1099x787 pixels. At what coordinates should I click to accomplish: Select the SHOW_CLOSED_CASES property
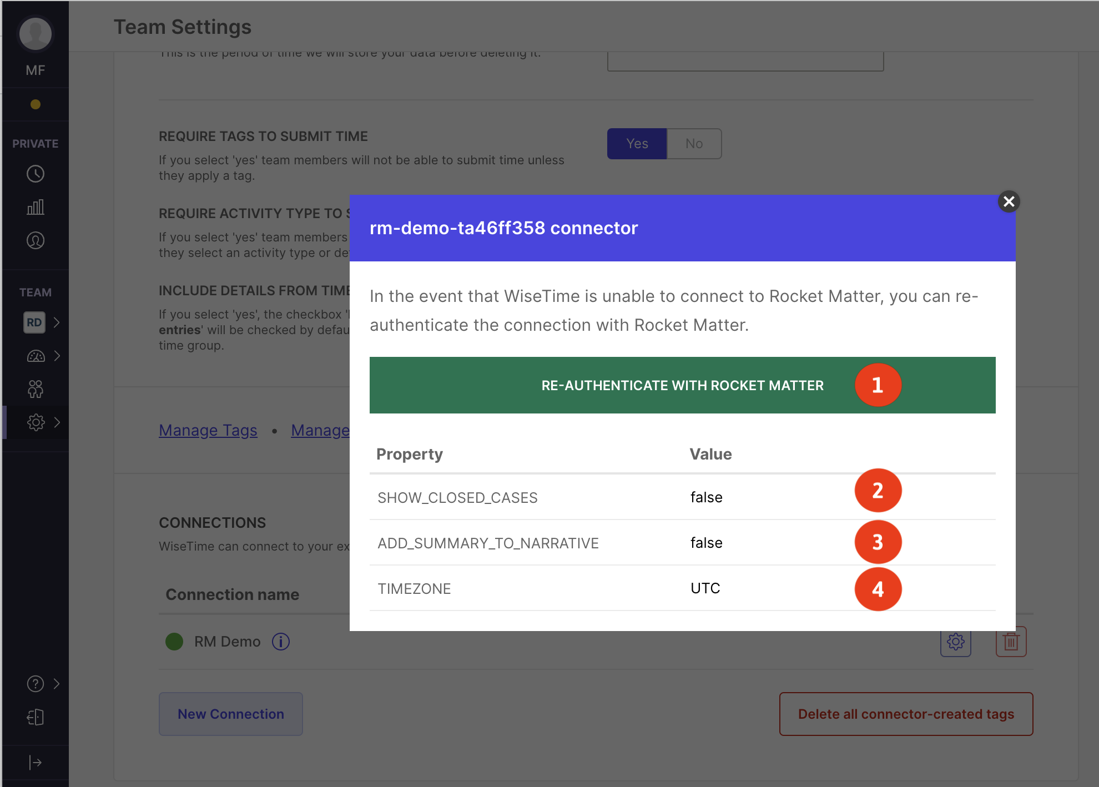[457, 497]
